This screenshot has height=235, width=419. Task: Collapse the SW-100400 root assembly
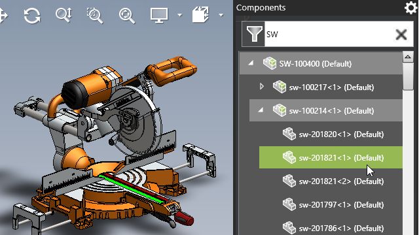(251, 63)
